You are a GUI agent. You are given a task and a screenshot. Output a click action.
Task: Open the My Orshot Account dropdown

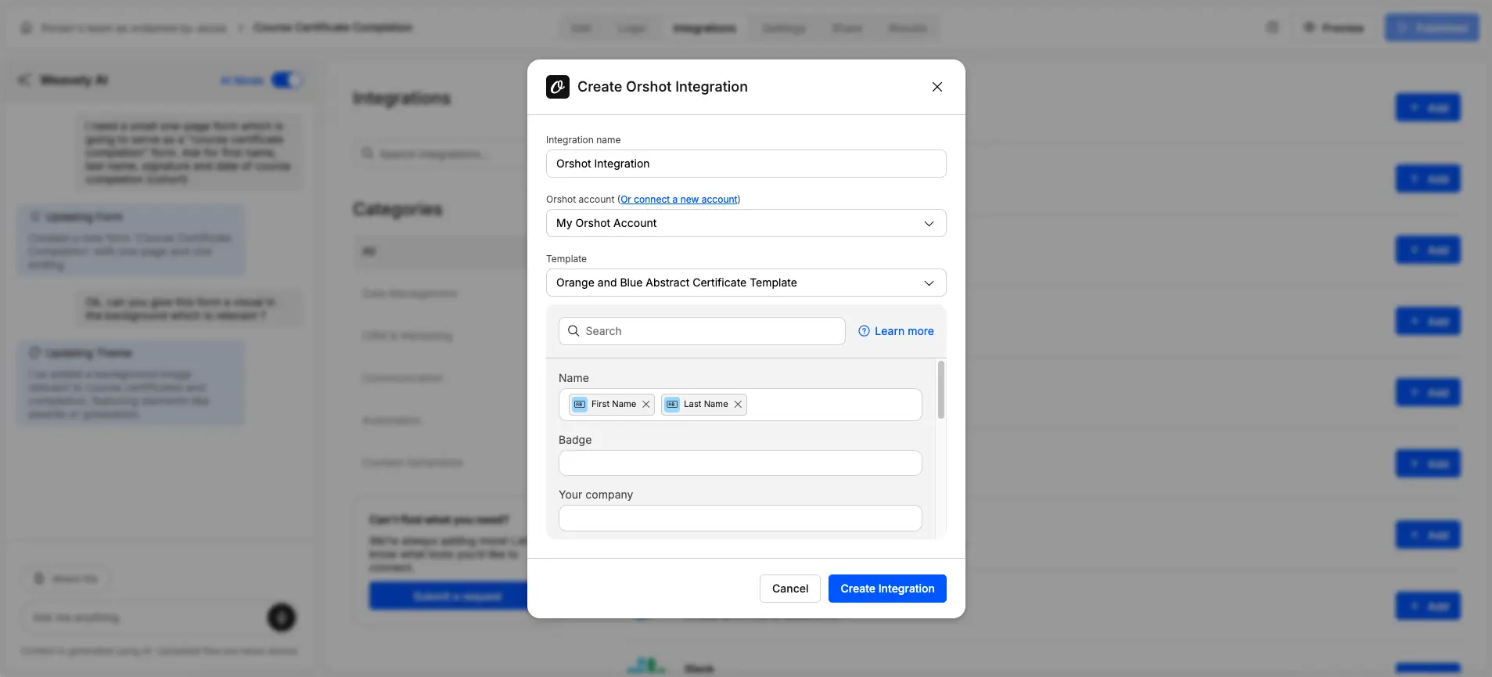pyautogui.click(x=746, y=223)
